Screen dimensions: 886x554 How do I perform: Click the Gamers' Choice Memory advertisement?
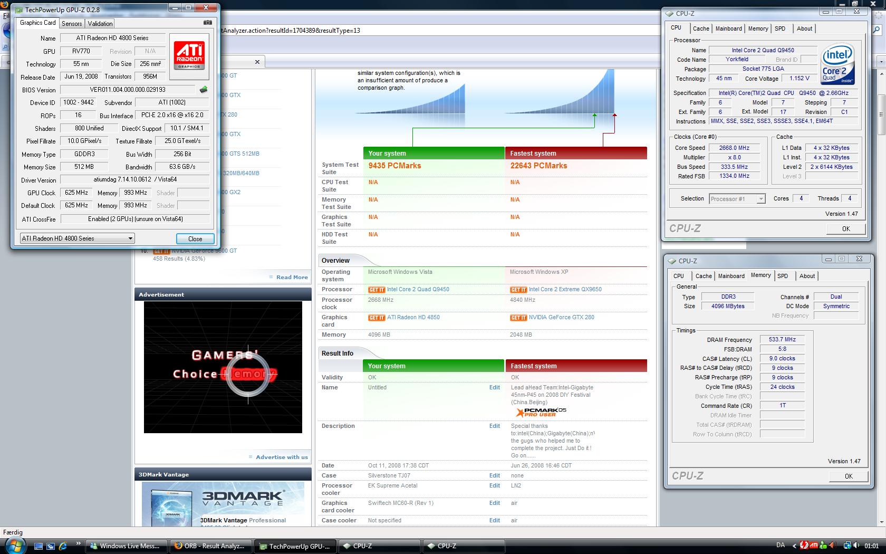coord(223,367)
